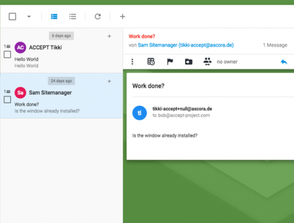Open the selection dropdown arrow

pos(29,16)
